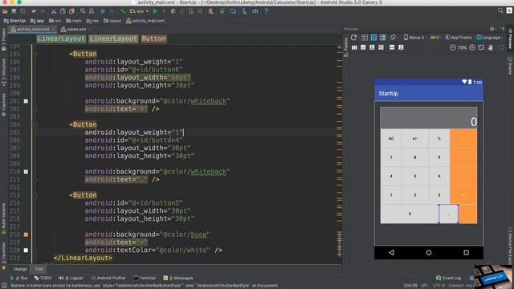
Task: Click the Android Profiler gauge toolbar icon
Action: coord(255,11)
